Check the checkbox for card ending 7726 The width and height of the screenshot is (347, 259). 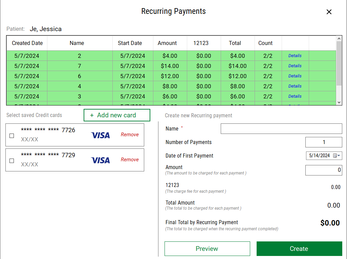(x=12, y=136)
